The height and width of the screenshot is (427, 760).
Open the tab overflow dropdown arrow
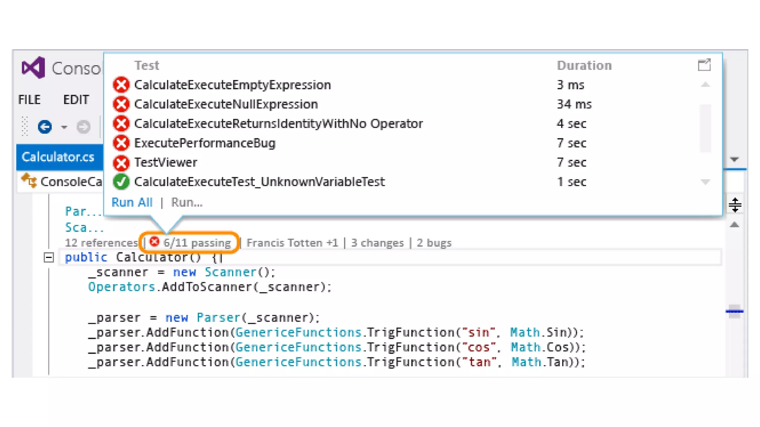pos(734,159)
